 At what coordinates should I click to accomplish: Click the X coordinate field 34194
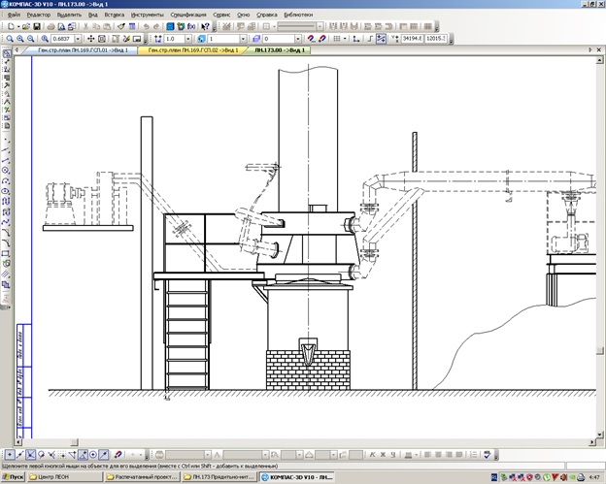[x=413, y=39]
